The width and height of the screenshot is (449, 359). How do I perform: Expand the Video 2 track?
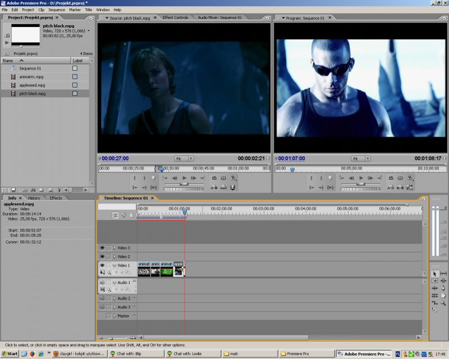coord(114,257)
